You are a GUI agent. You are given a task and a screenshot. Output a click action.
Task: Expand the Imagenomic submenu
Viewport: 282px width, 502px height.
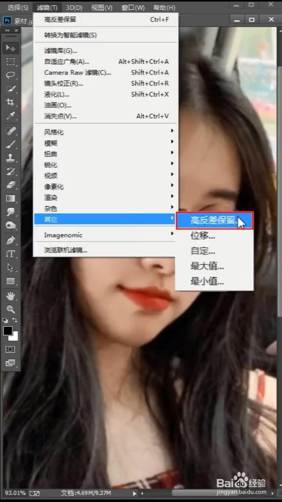[106, 235]
